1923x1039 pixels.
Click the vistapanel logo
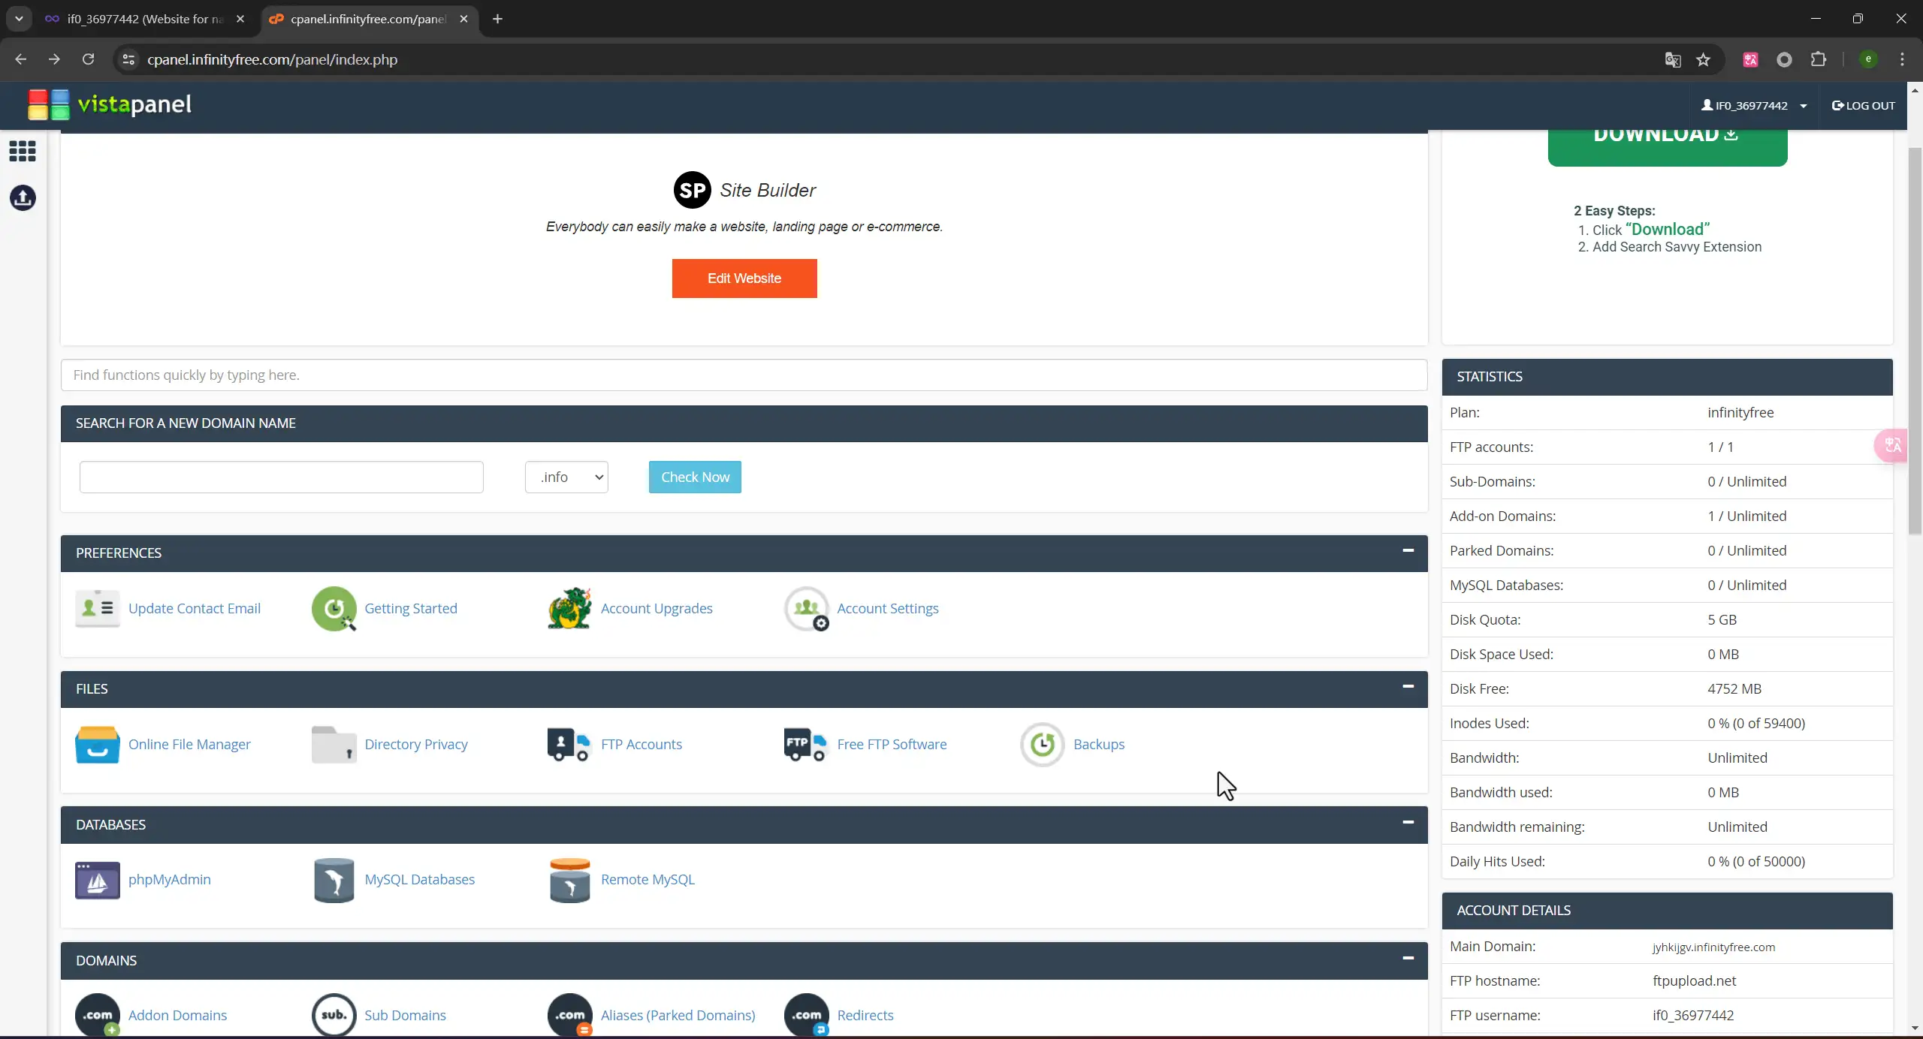(x=110, y=104)
